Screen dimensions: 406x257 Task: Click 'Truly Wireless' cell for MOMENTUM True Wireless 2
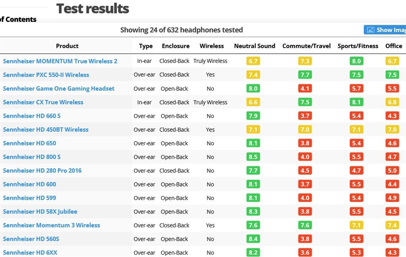(x=210, y=61)
